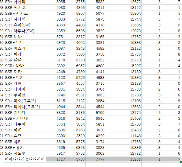Click the cell with value 11148
This screenshot has width=182, height=167.
click(123, 136)
